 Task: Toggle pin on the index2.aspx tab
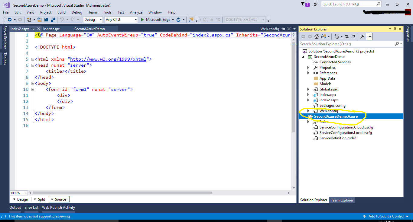click(x=33, y=29)
